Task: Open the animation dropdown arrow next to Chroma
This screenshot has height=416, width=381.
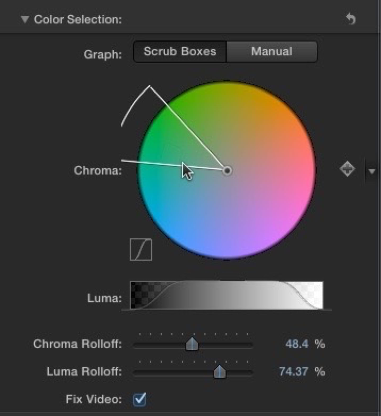Action: point(372,171)
